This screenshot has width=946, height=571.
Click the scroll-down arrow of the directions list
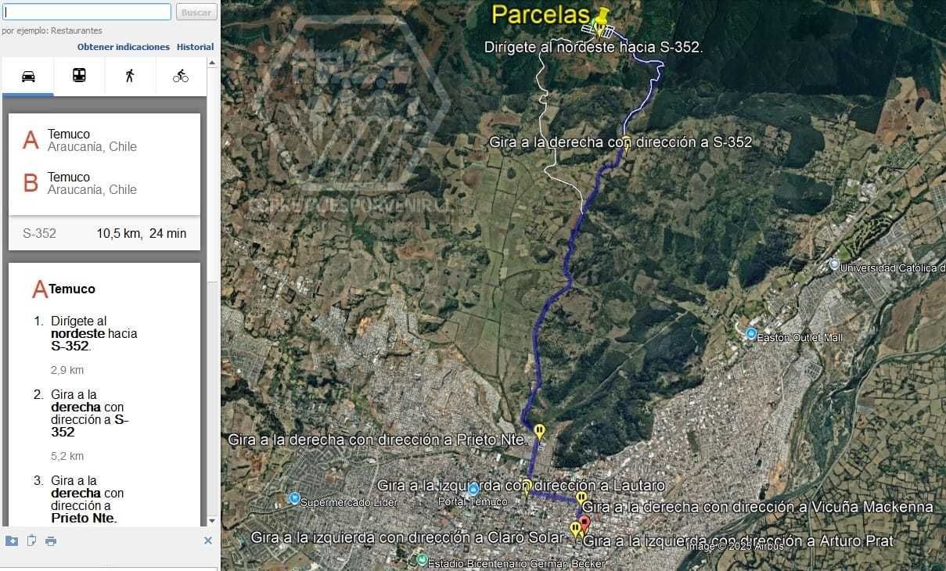(212, 520)
